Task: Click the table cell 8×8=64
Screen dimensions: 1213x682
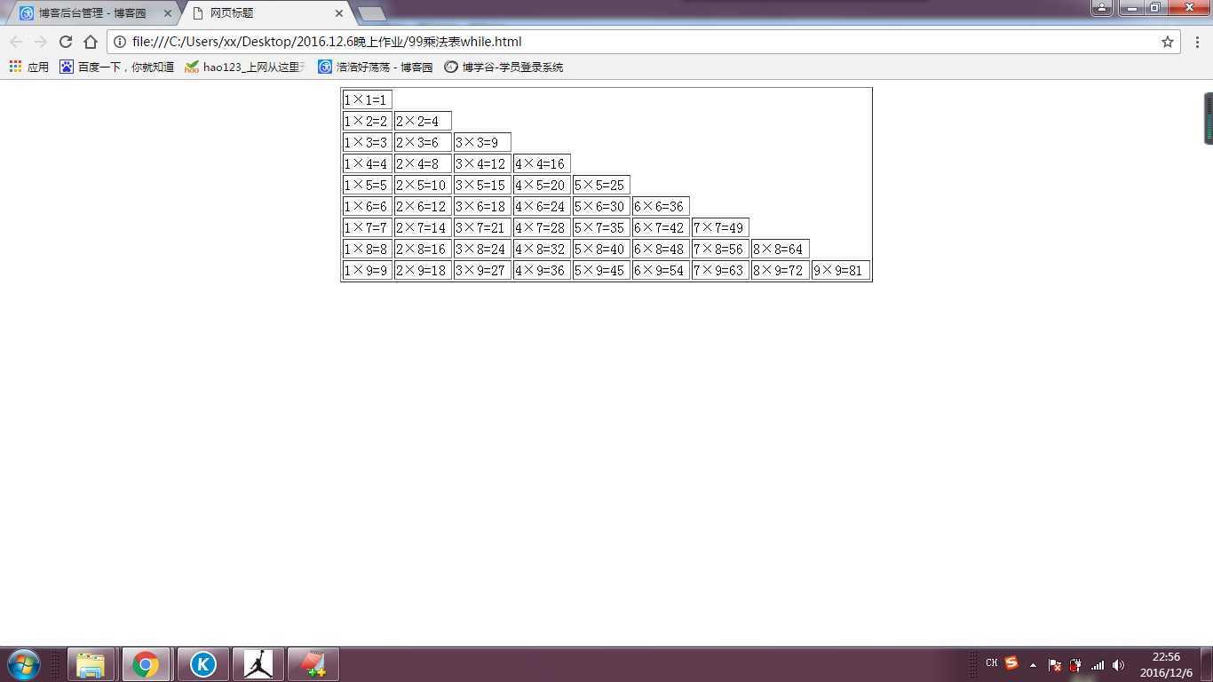Action: (780, 249)
